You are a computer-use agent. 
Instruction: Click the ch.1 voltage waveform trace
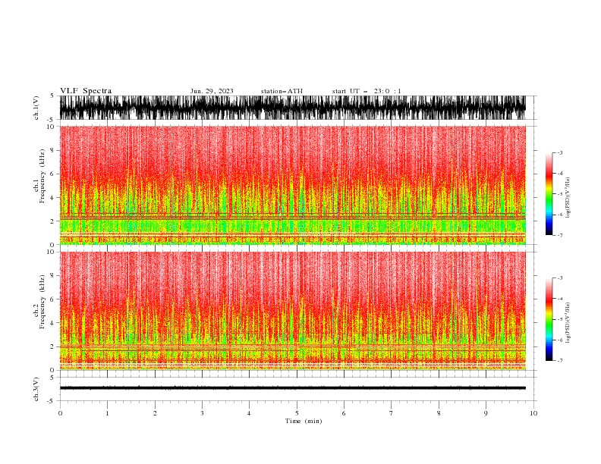click(x=292, y=108)
